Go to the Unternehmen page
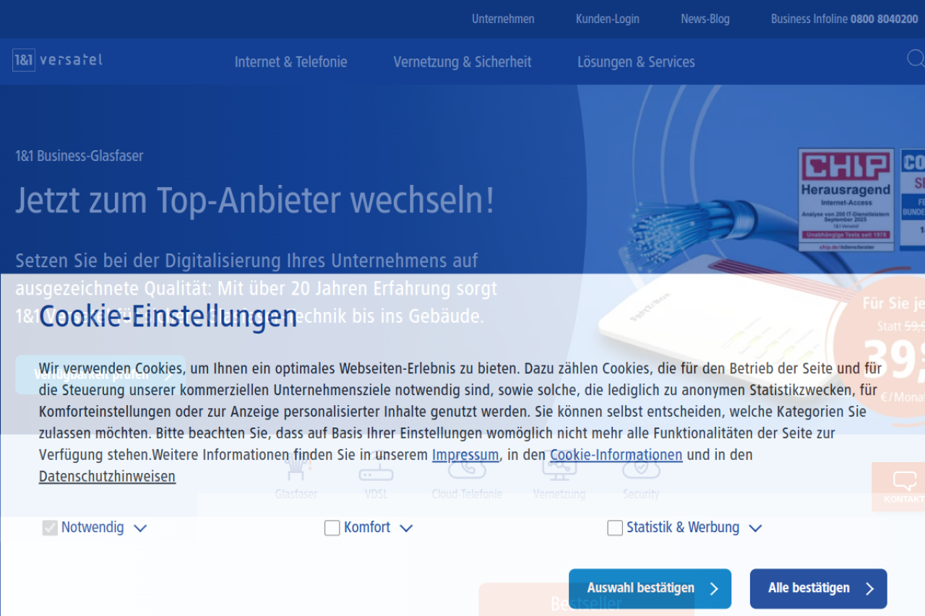Viewport: 925px width, 616px height. [x=503, y=19]
